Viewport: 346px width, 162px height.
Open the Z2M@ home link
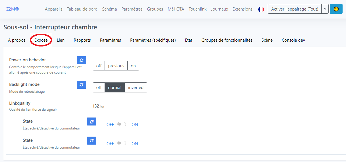[x=13, y=9]
